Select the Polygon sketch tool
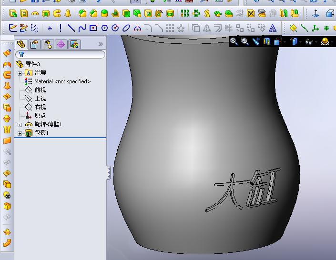The image size is (336, 260). (x=104, y=28)
